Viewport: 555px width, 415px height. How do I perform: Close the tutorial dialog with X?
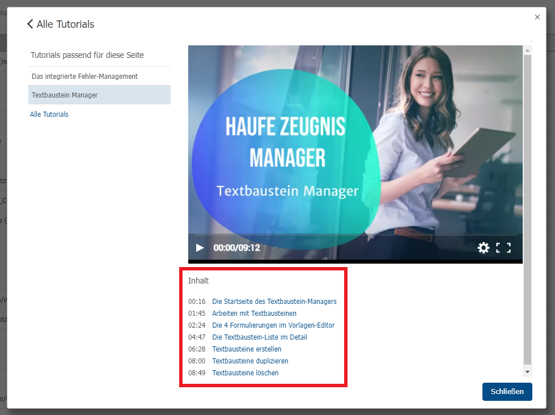[537, 17]
